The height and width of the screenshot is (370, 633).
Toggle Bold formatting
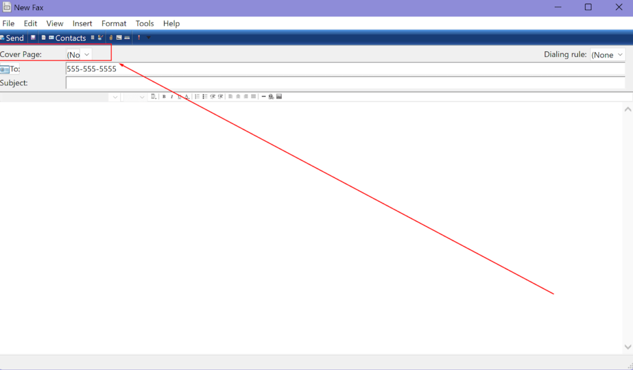click(x=164, y=97)
